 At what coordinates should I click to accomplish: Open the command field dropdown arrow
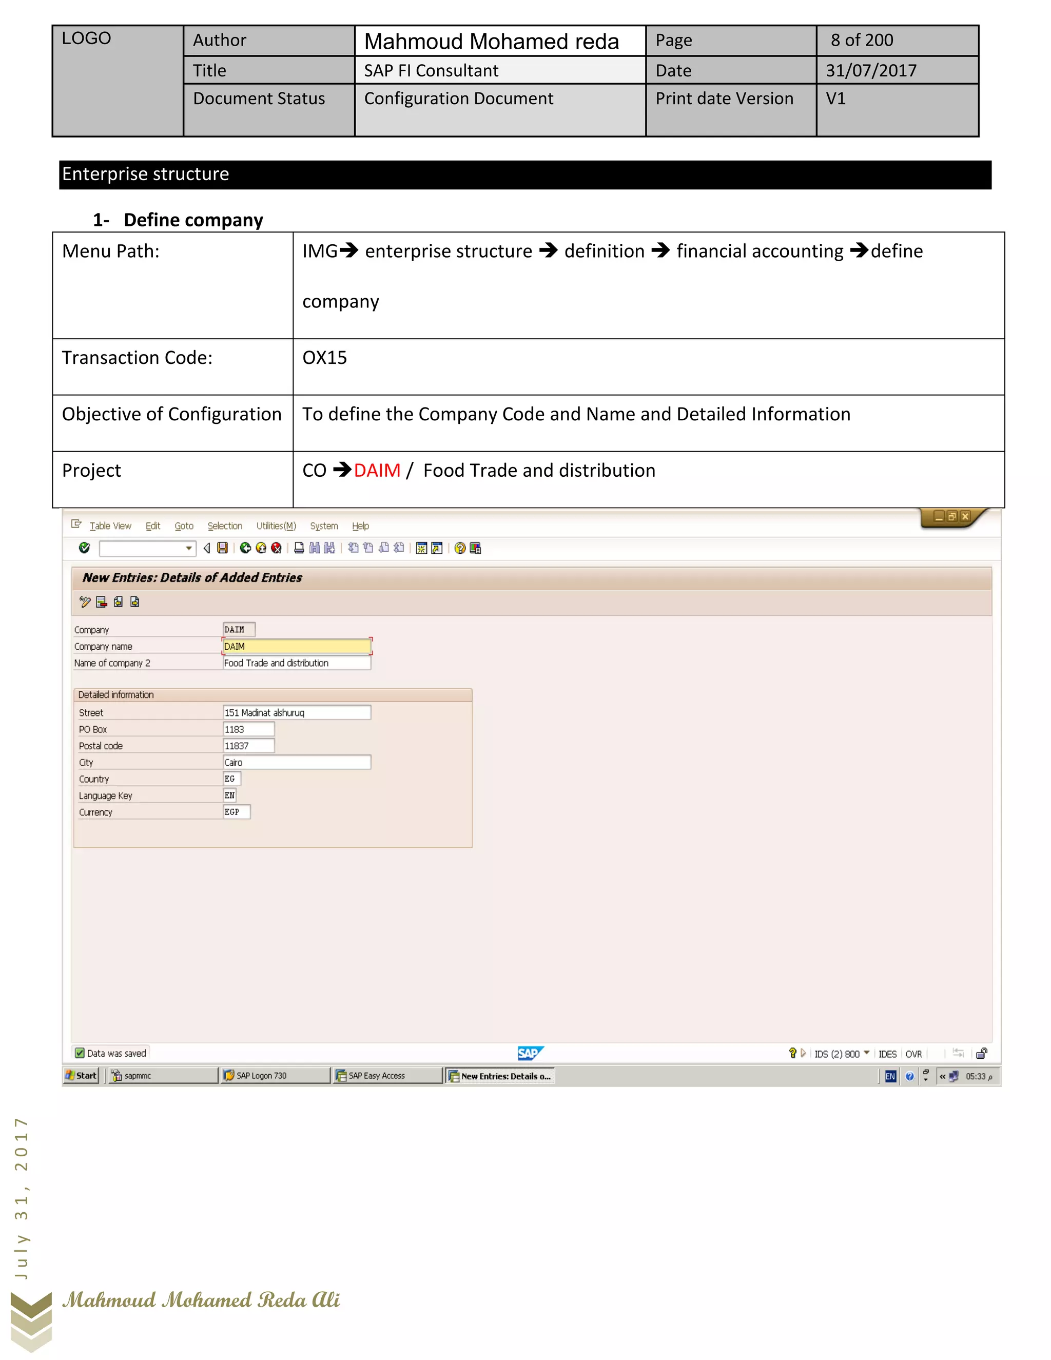[189, 549]
